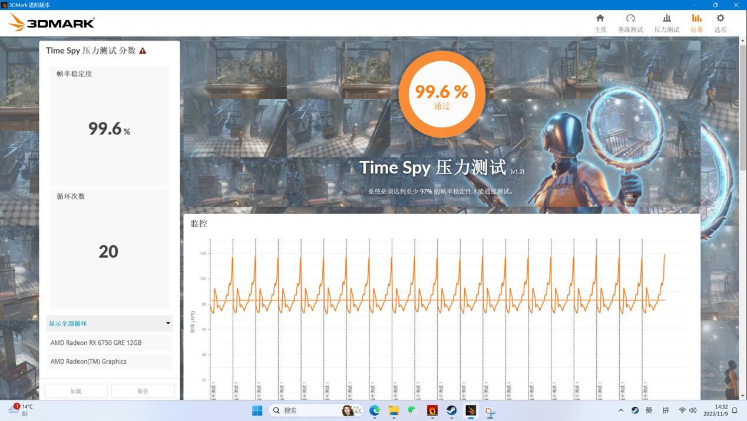The width and height of the screenshot is (747, 421).
Task: Click the Steam system tray icon
Action: pyautogui.click(x=635, y=410)
